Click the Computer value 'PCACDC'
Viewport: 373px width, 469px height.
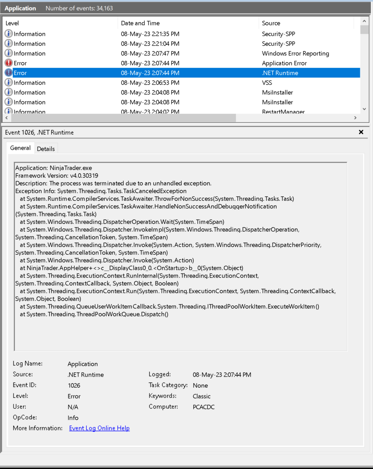pyautogui.click(x=204, y=407)
